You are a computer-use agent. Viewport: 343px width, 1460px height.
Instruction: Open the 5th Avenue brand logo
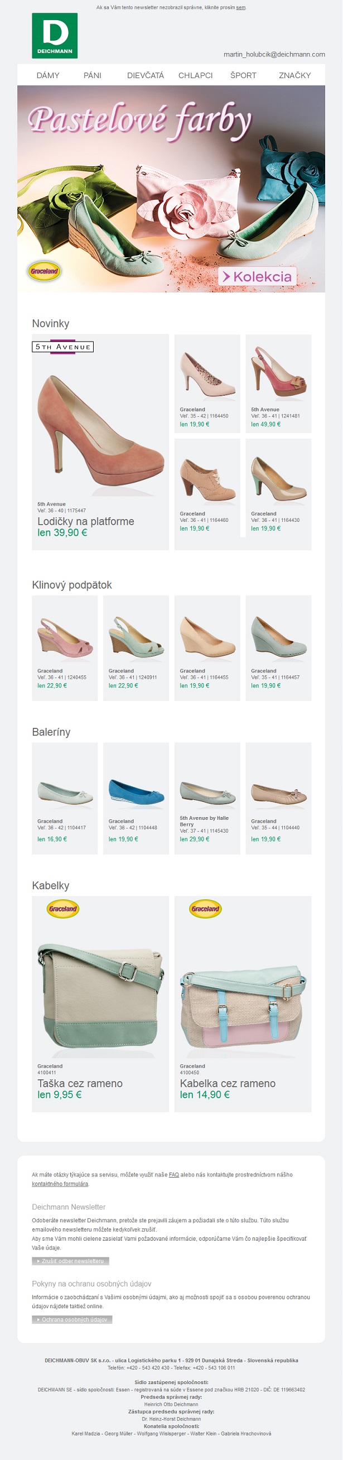(x=63, y=346)
